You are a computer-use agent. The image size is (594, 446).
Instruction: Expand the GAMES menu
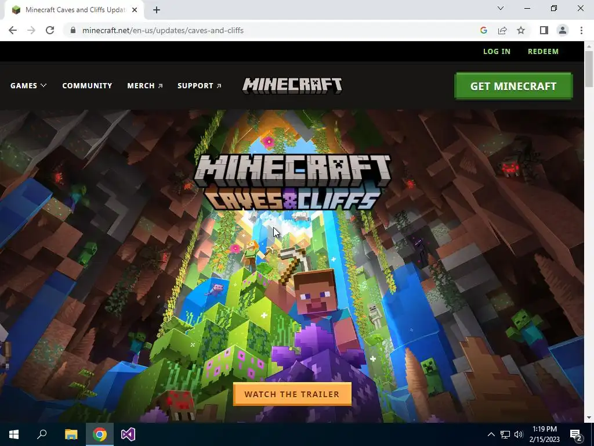click(28, 86)
